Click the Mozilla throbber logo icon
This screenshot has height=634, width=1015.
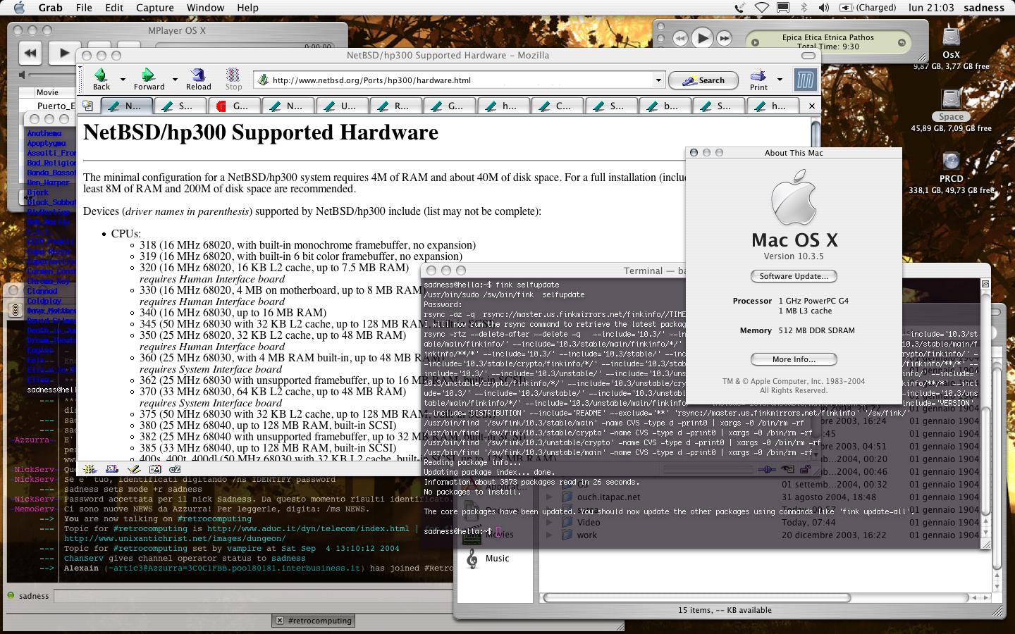(x=805, y=80)
